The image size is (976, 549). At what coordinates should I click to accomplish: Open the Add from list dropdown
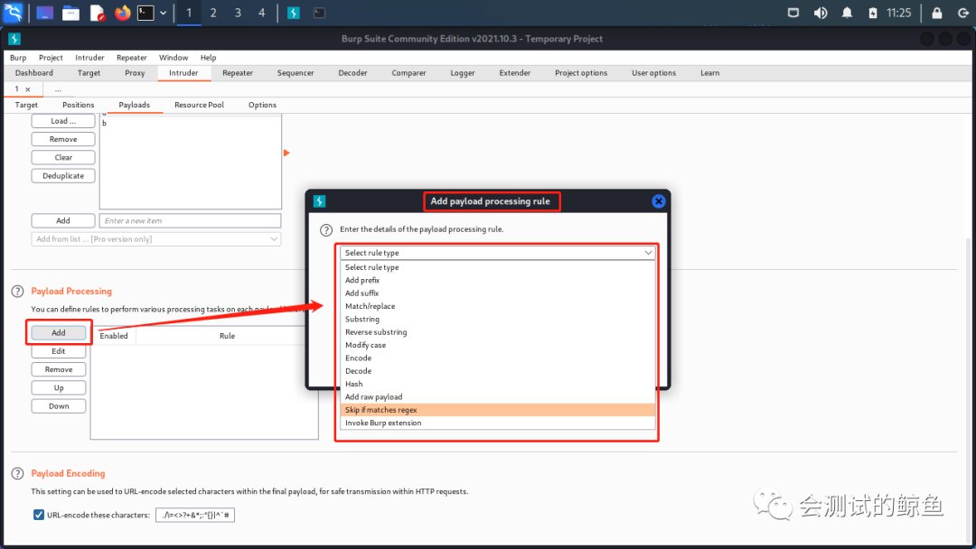155,238
